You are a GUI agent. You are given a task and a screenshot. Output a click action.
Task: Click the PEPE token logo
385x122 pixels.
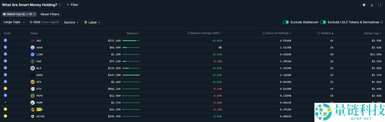pos(32,95)
